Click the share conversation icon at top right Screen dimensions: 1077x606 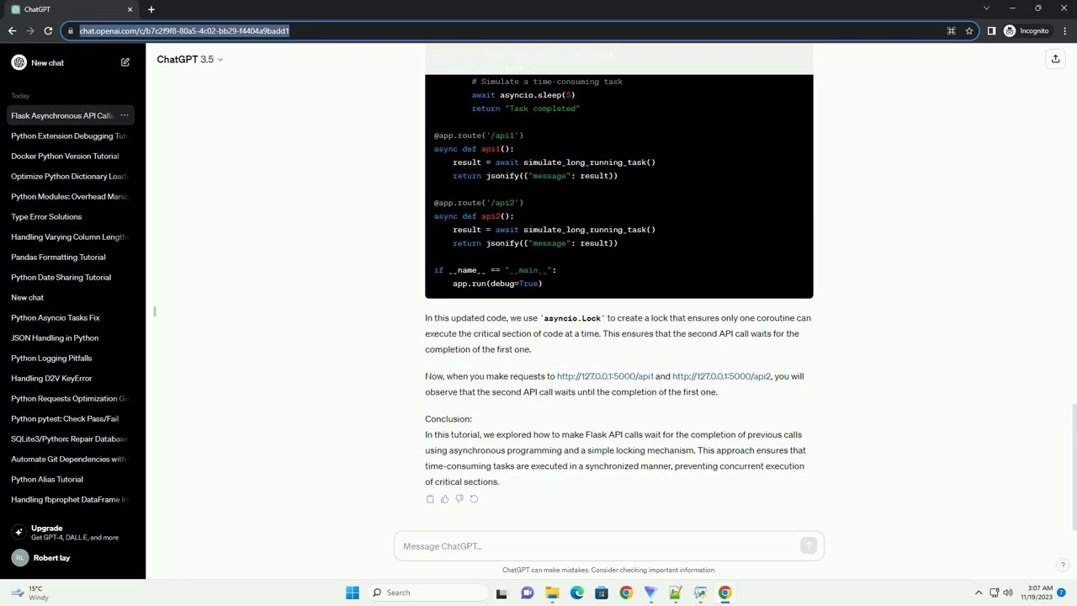pyautogui.click(x=1055, y=59)
